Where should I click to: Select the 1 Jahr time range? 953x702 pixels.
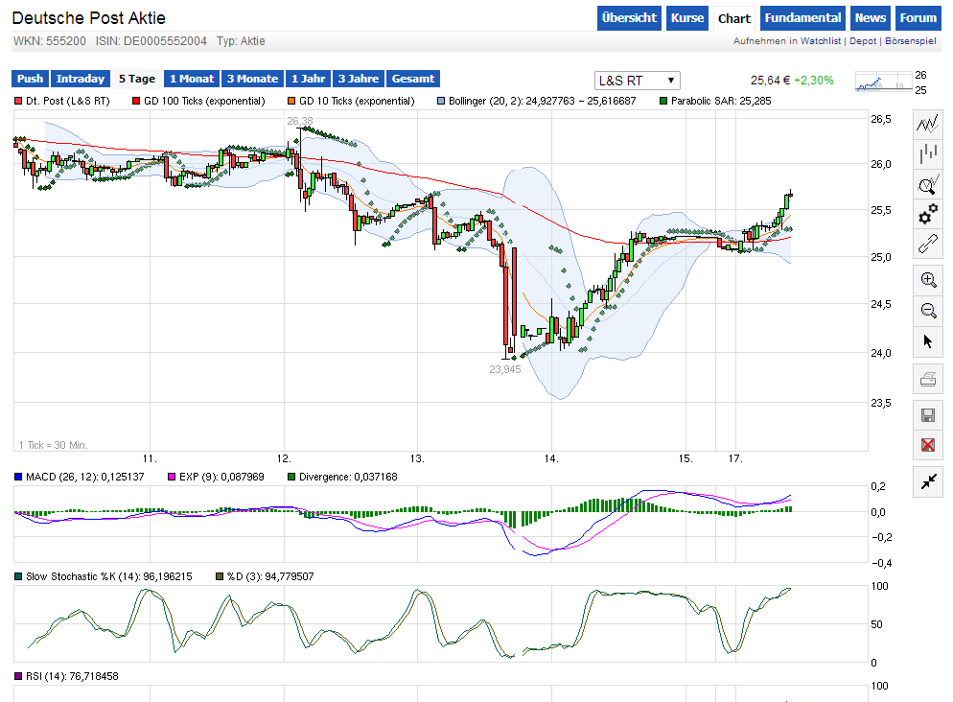[308, 79]
